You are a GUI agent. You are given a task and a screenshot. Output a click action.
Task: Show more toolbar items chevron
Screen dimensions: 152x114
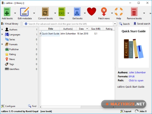150,13
